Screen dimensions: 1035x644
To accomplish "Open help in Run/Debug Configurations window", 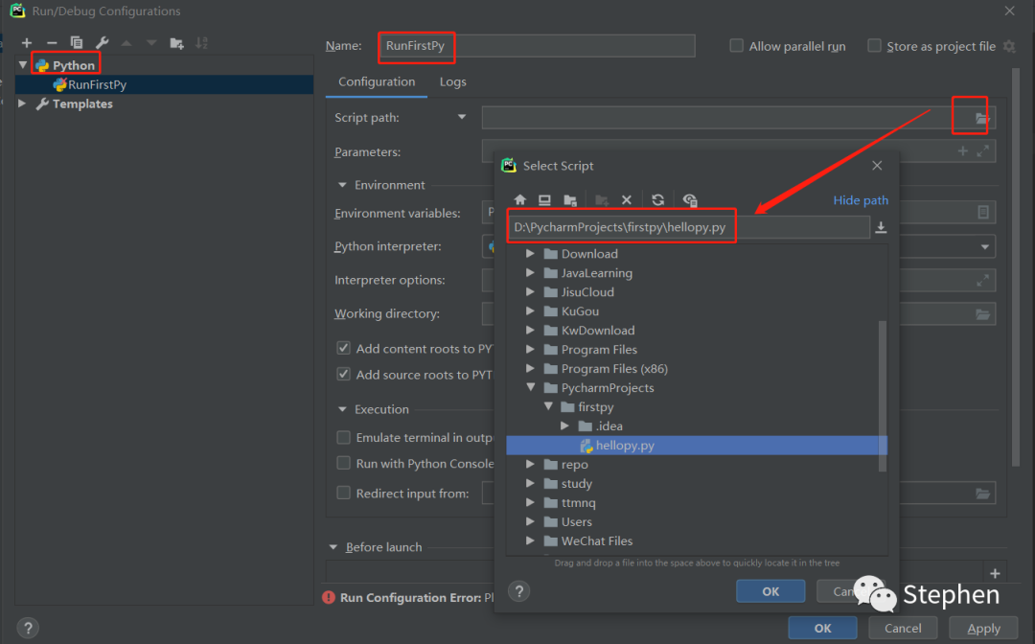I will click(x=28, y=628).
